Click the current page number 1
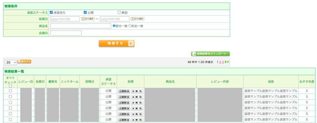 218,62
